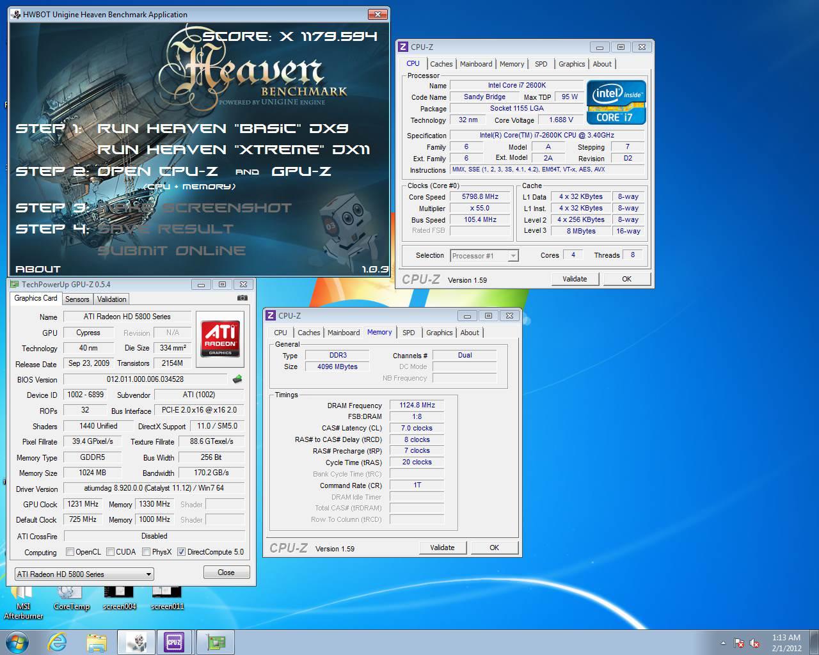819x655 pixels.
Task: Toggle the DirectCompute 5.0 checkbox
Action: [x=181, y=552]
